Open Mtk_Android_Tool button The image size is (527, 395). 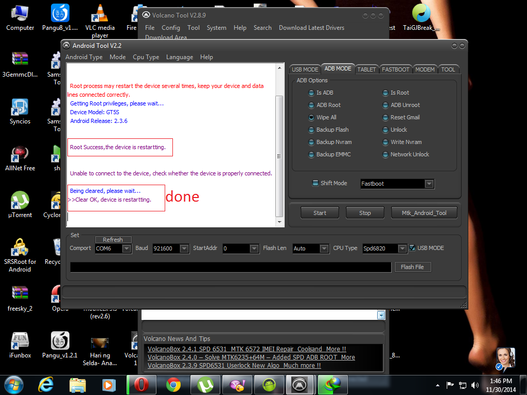click(424, 212)
